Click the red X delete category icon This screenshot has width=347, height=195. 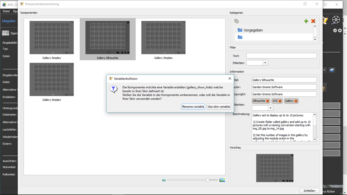pyautogui.click(x=313, y=21)
